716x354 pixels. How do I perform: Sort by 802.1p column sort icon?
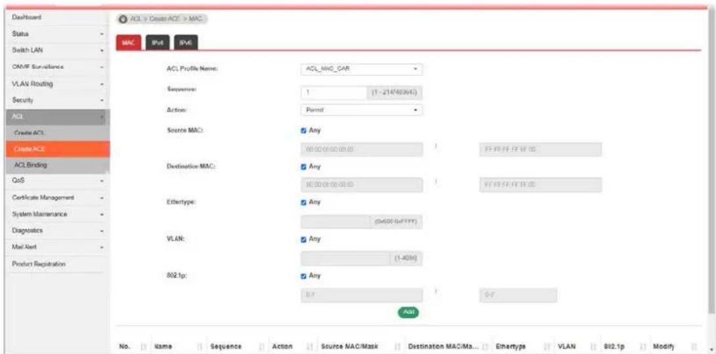[x=642, y=346]
